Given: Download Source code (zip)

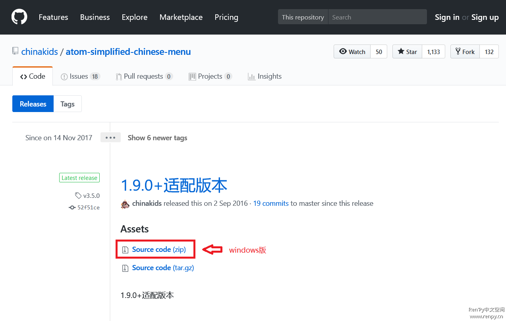Looking at the screenshot, I should tap(159, 250).
